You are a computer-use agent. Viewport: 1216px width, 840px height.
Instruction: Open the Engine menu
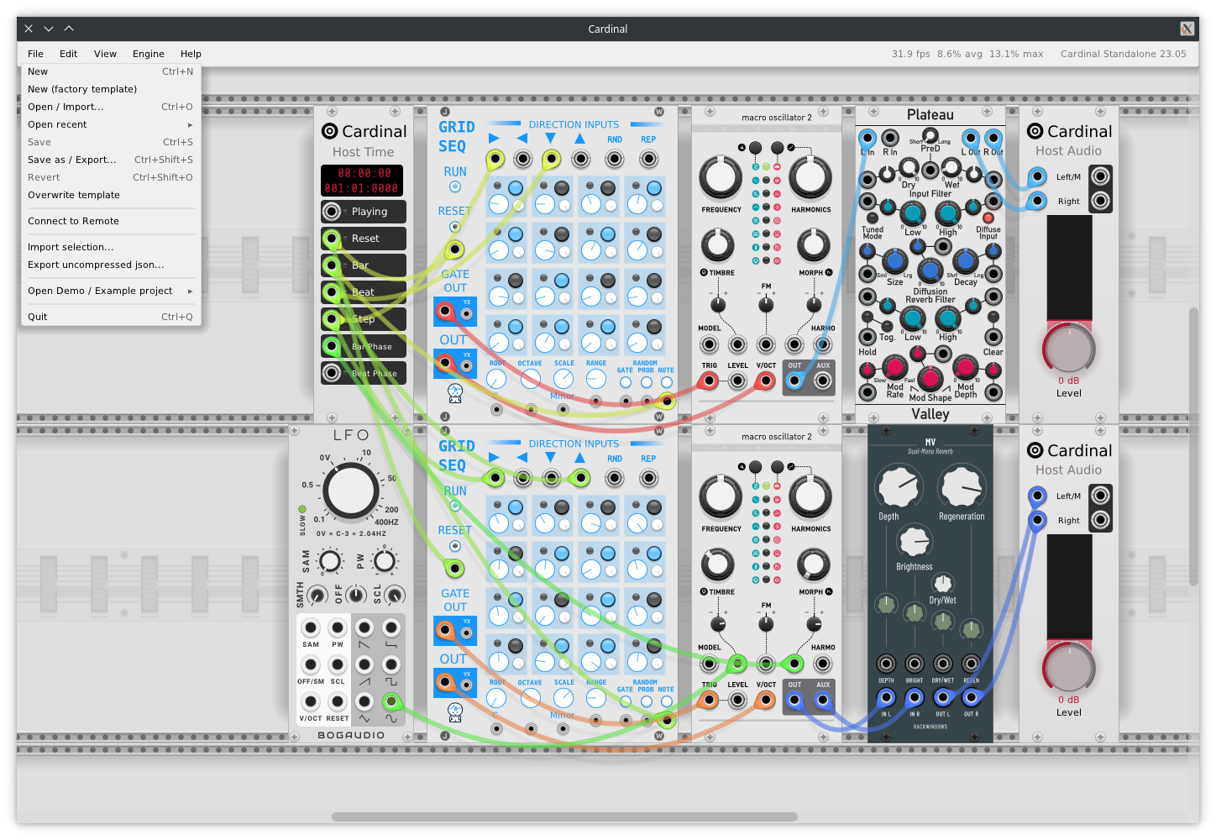[x=149, y=54]
